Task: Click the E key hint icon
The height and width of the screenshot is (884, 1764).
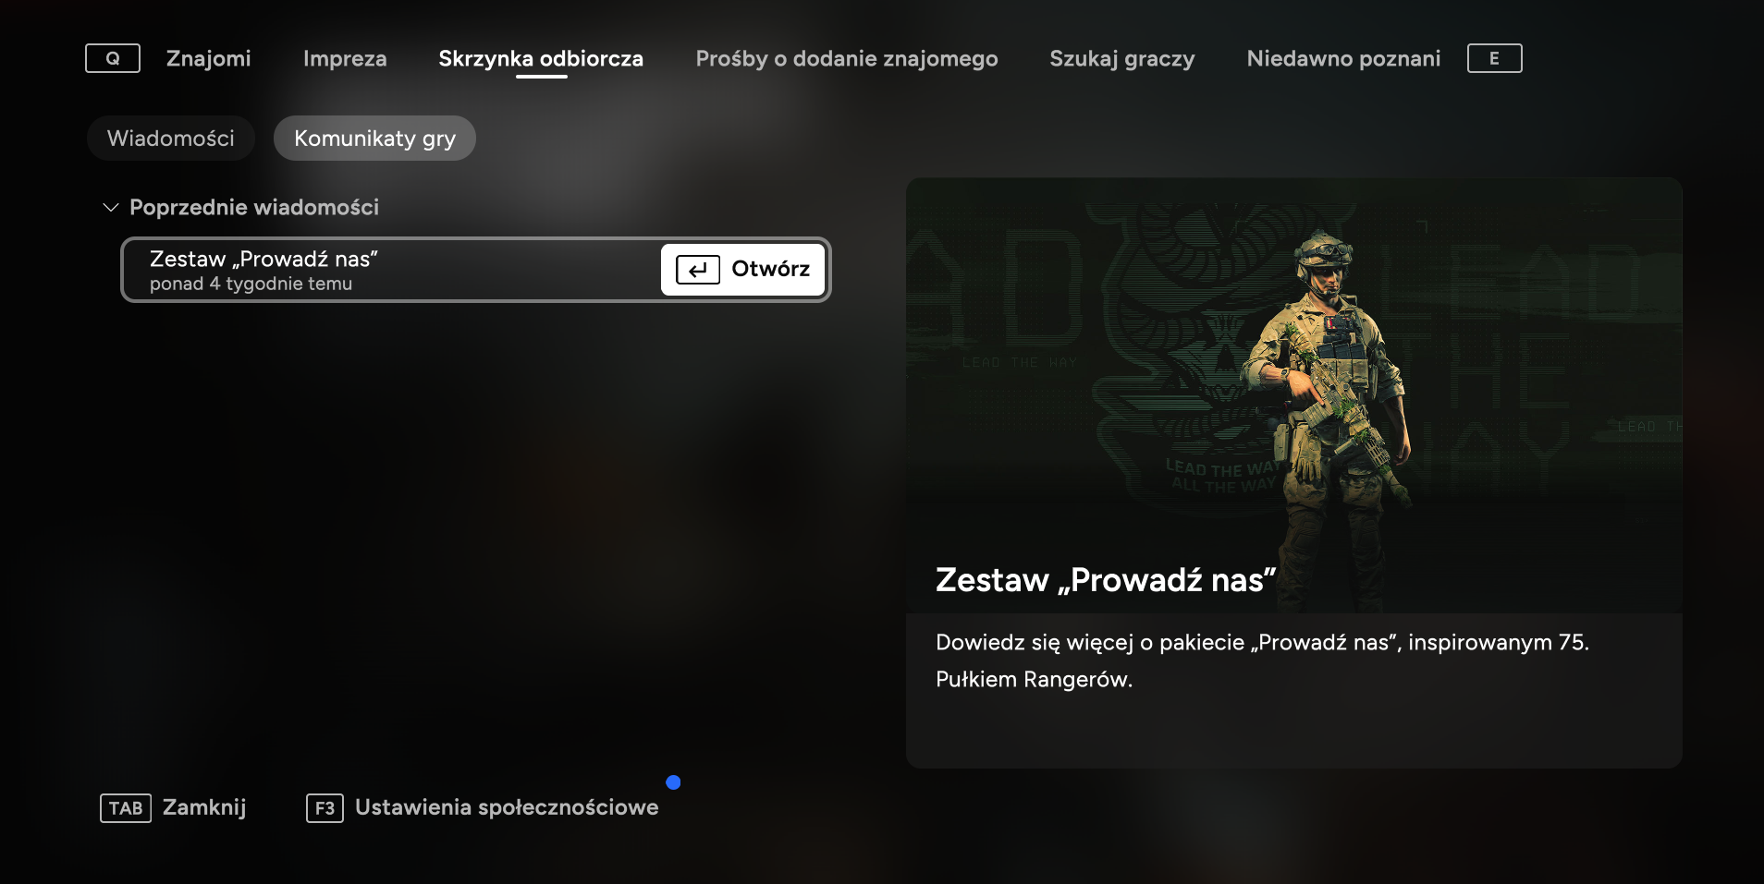Action: click(1494, 58)
